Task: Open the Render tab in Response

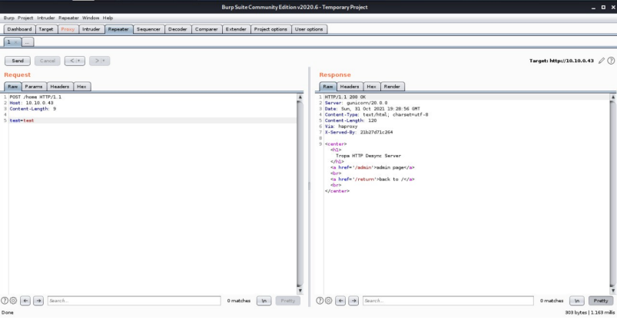Action: pos(393,86)
